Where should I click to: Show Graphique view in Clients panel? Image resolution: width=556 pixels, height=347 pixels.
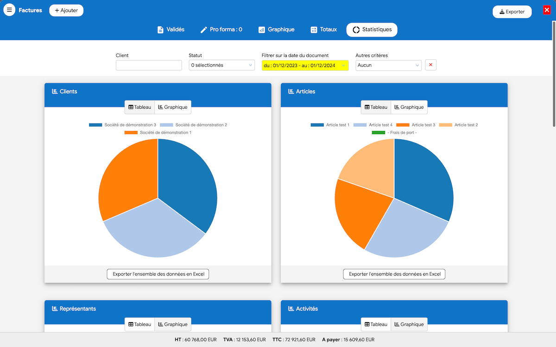pos(173,107)
